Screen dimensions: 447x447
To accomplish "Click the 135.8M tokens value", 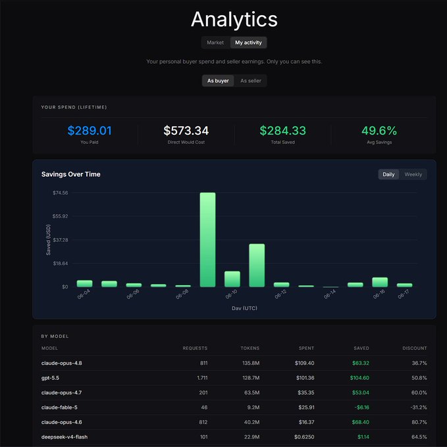I will point(251,363).
